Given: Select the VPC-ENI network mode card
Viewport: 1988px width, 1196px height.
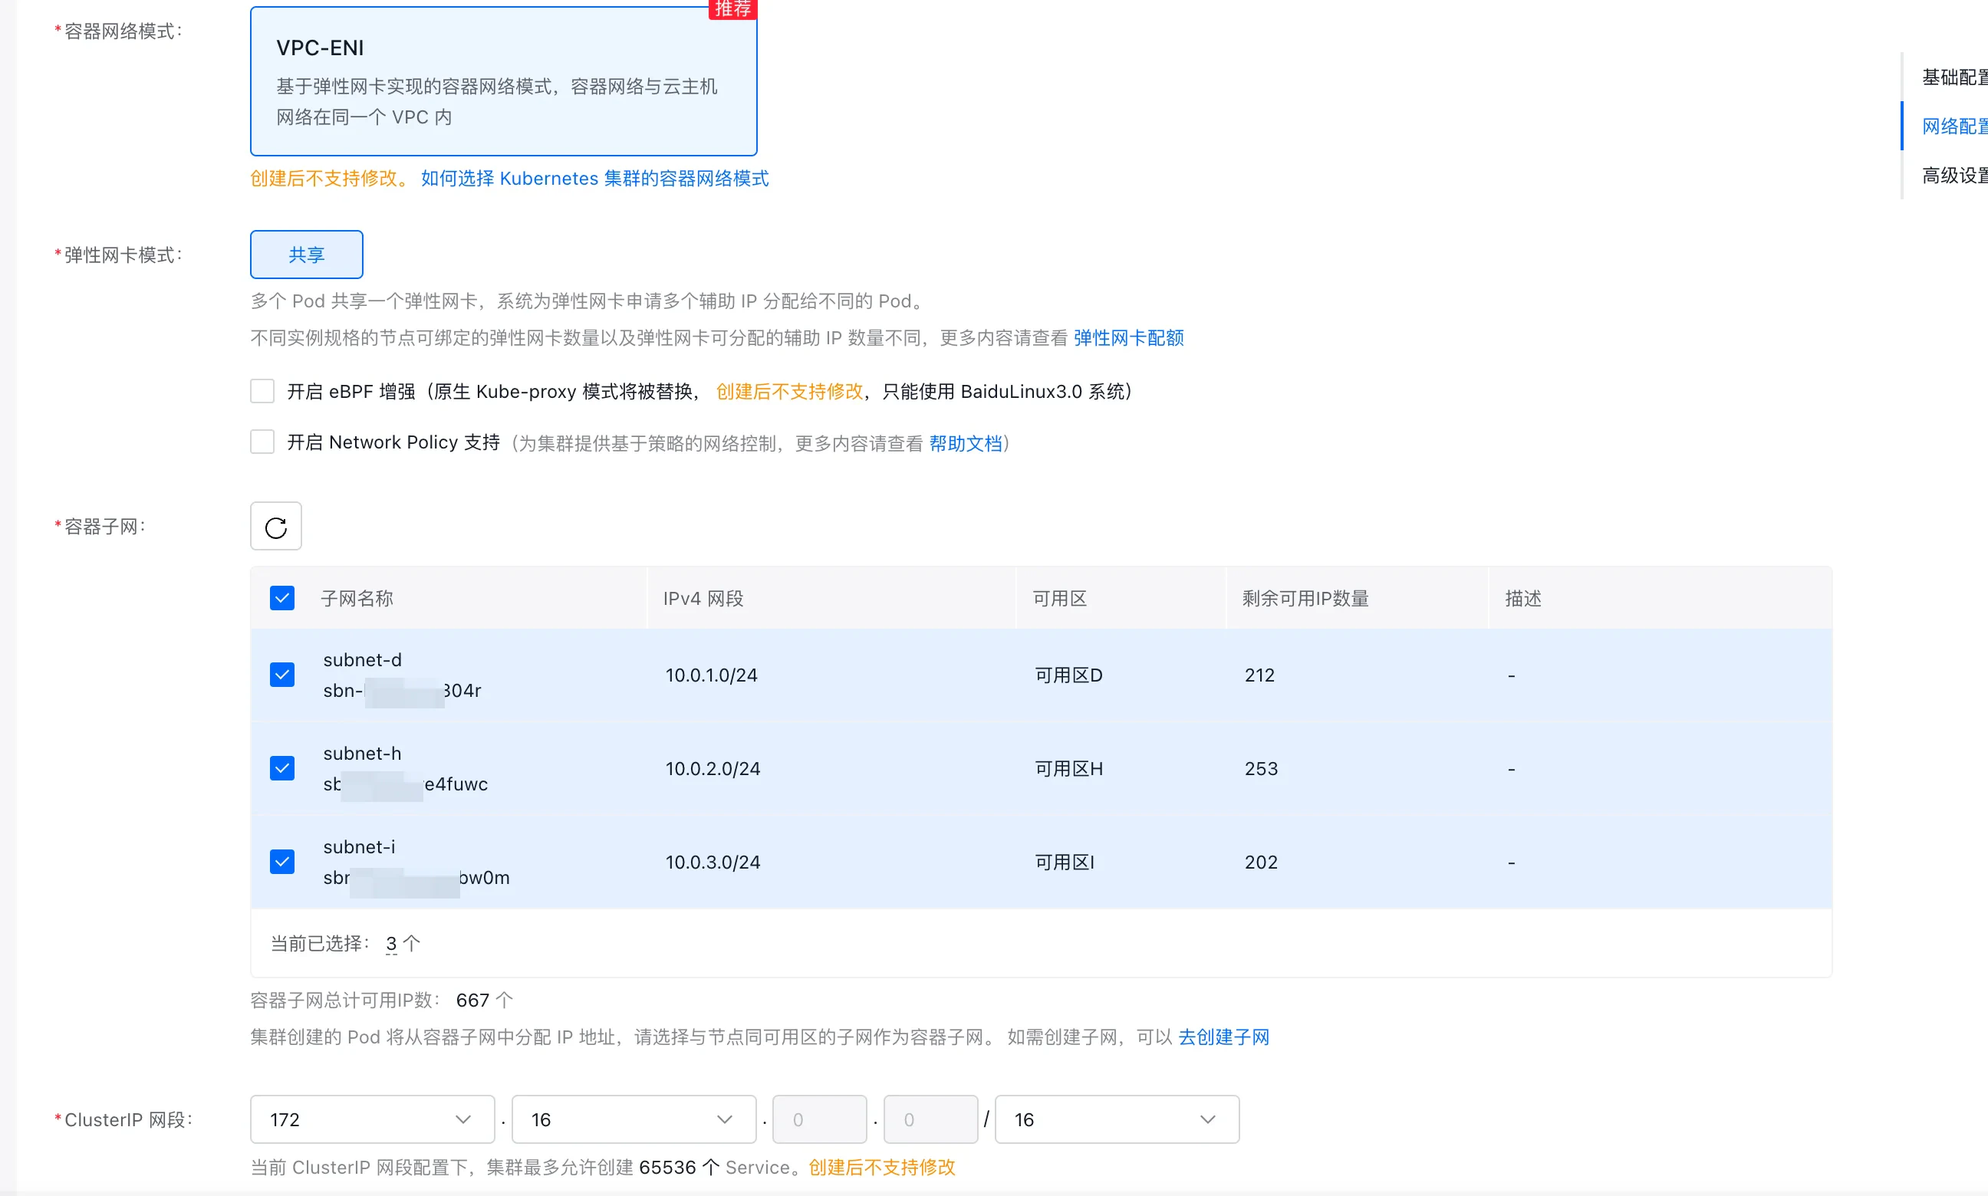Looking at the screenshot, I should tap(503, 80).
